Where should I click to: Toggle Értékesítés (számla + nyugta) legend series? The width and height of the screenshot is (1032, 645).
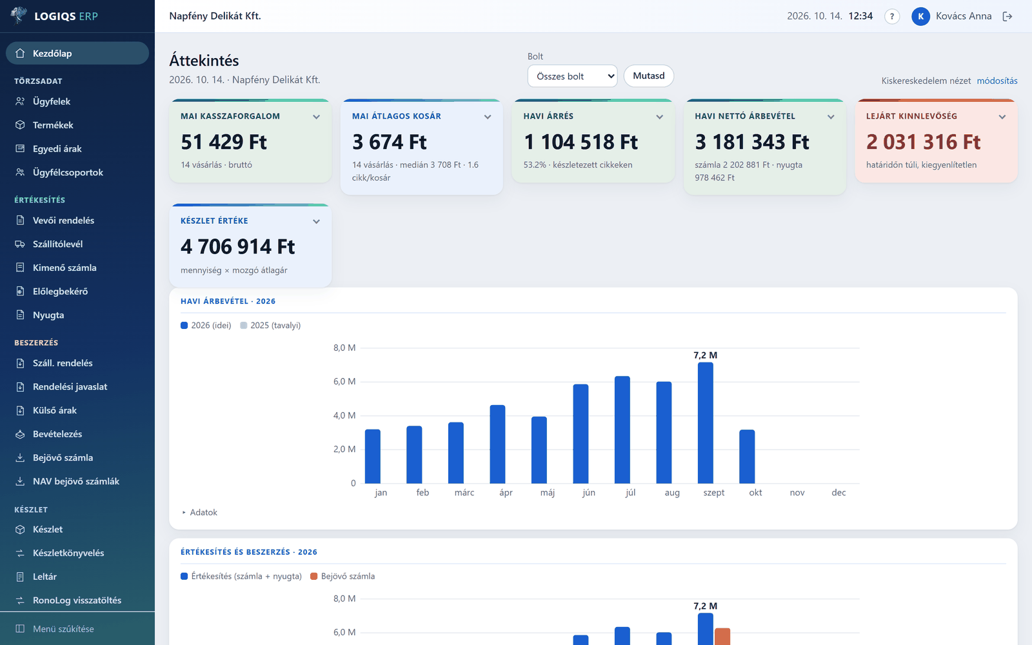241,577
